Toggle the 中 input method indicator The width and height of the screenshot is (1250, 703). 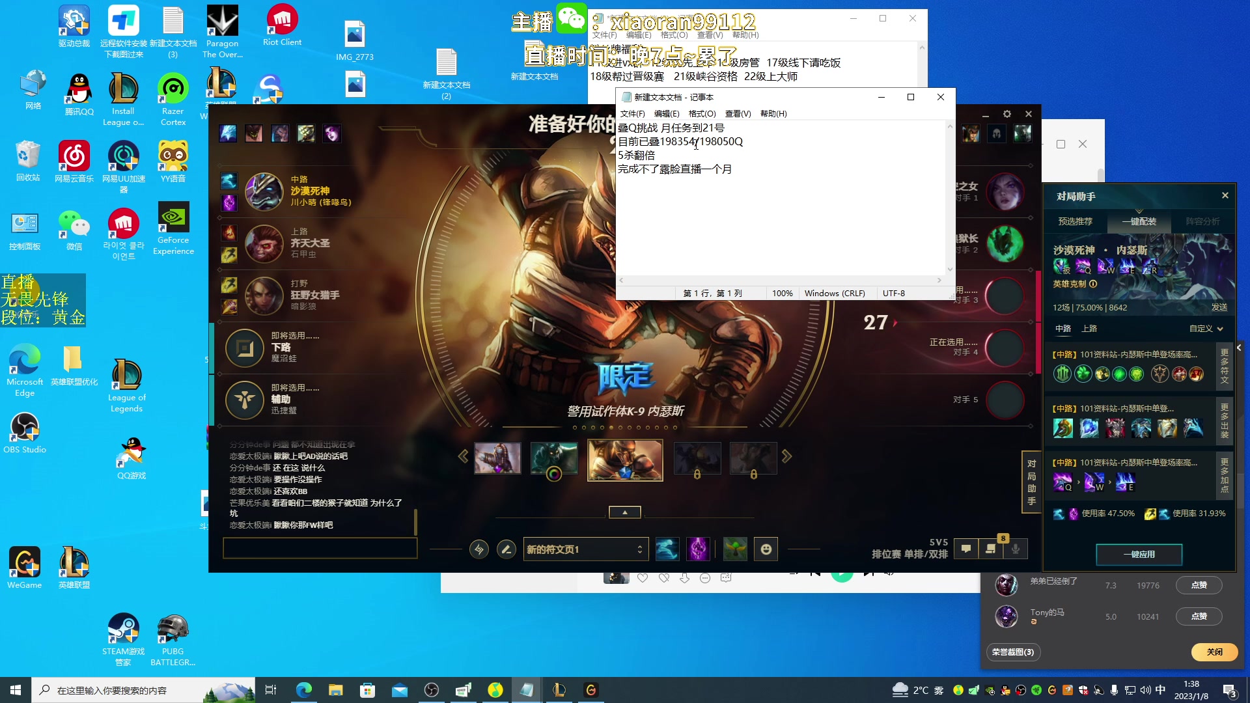coord(1160,690)
